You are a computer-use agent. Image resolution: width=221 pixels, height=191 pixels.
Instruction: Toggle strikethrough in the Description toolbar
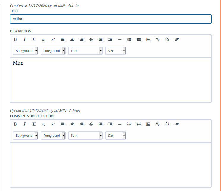[91, 39]
